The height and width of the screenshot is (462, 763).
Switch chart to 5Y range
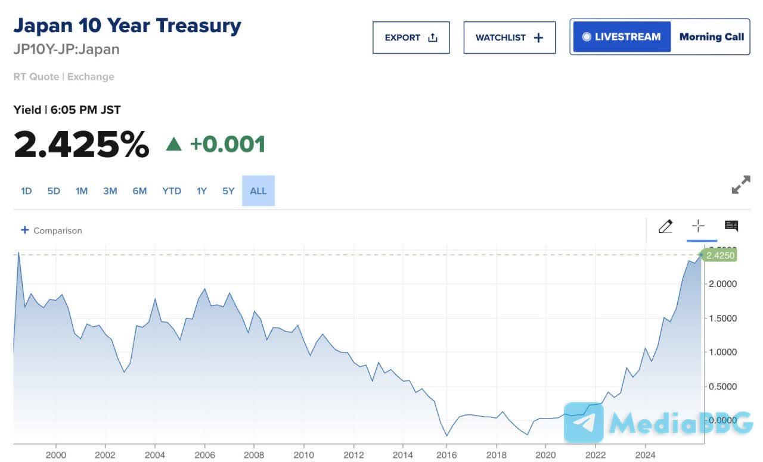pyautogui.click(x=228, y=191)
